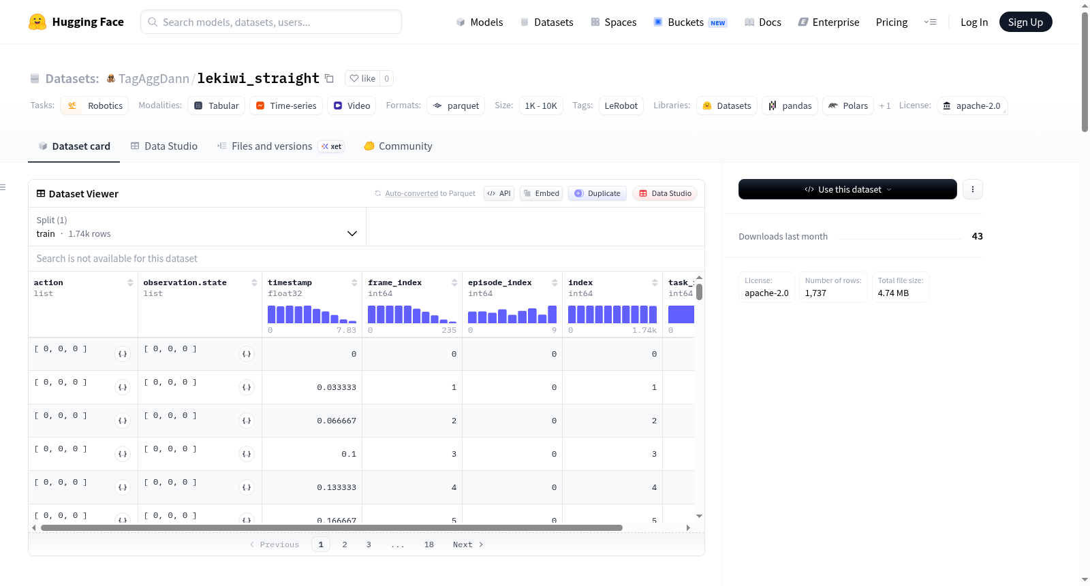This screenshot has height=586, width=1090.
Task: Sort by the index column
Action: (x=655, y=282)
